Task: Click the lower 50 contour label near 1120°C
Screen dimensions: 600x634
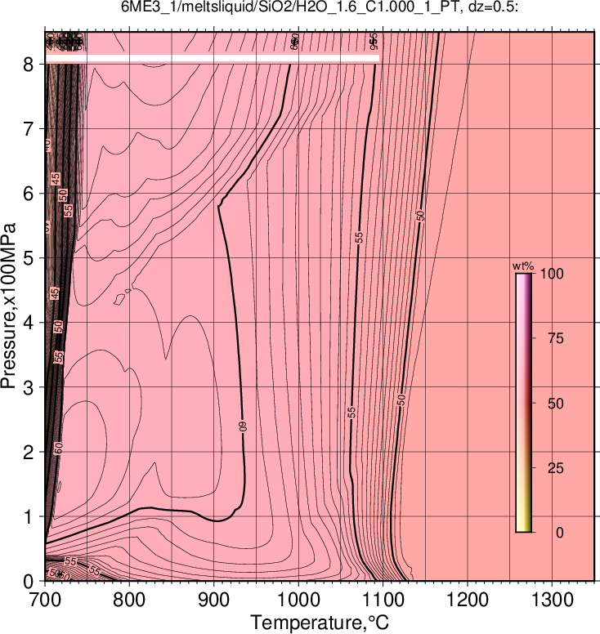Action: (401, 400)
